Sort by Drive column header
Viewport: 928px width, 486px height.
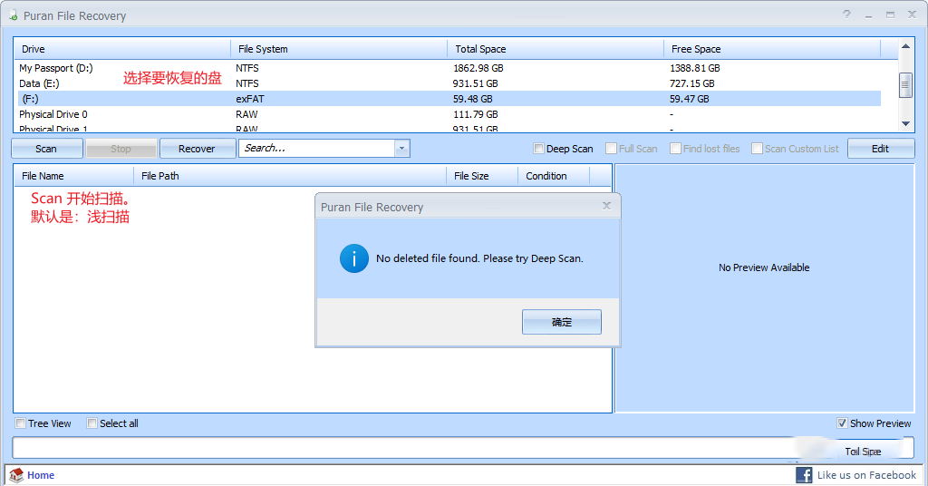click(x=122, y=49)
